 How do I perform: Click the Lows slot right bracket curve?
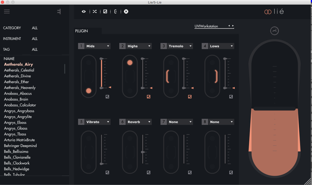click(216, 76)
